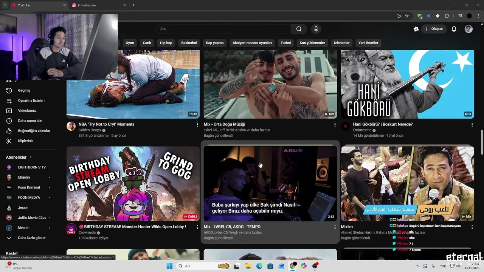Select the Basketbol filter chip

click(189, 43)
